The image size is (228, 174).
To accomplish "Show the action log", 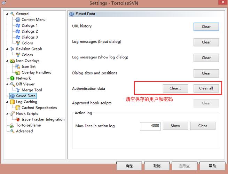I will click(175, 126).
